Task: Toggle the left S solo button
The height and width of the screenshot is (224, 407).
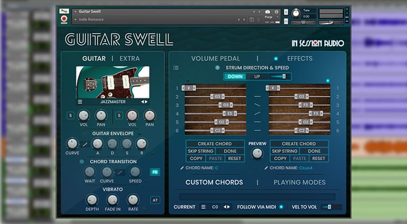Action: 70,115
